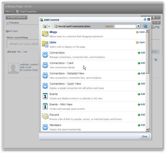The image size is (166, 153).
Task: Click Page Properties in the toolbar
Action: [26, 12]
